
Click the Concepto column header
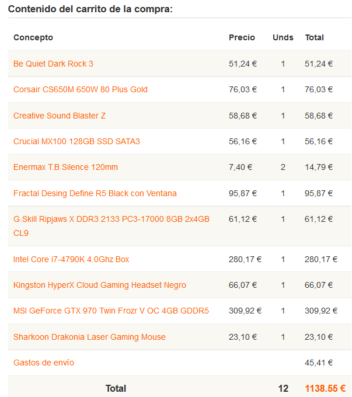(x=33, y=37)
